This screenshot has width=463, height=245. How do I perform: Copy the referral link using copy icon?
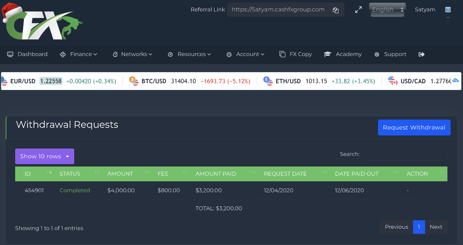click(x=336, y=10)
